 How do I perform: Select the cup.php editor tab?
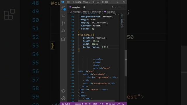(77, 7)
